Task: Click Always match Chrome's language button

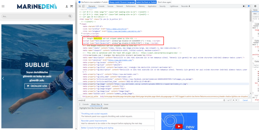Action: coord(122,2)
